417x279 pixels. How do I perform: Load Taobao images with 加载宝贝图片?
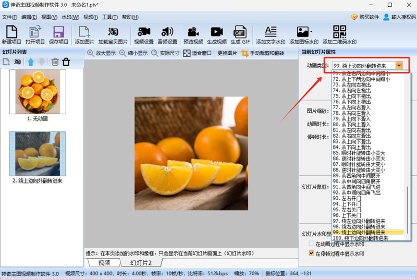pyautogui.click(x=113, y=34)
